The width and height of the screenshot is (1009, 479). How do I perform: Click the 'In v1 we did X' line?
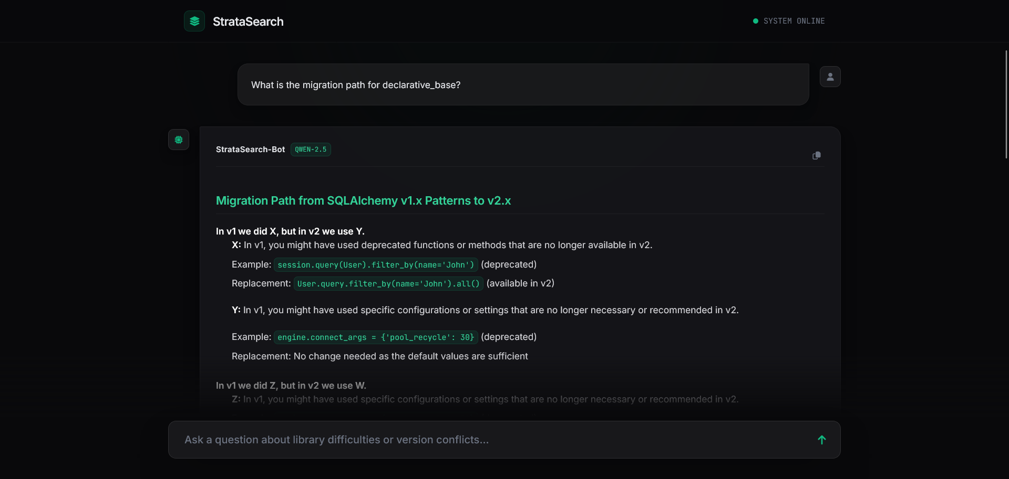click(290, 231)
